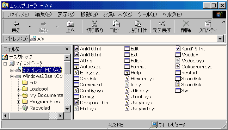Select the Command program icon

[76, 85]
